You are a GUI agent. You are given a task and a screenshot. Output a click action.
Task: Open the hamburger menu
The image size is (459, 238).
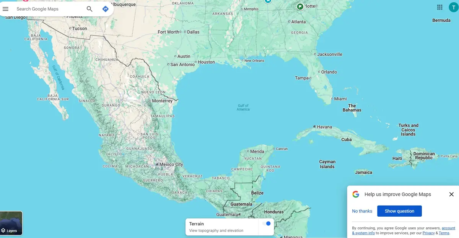pos(6,9)
